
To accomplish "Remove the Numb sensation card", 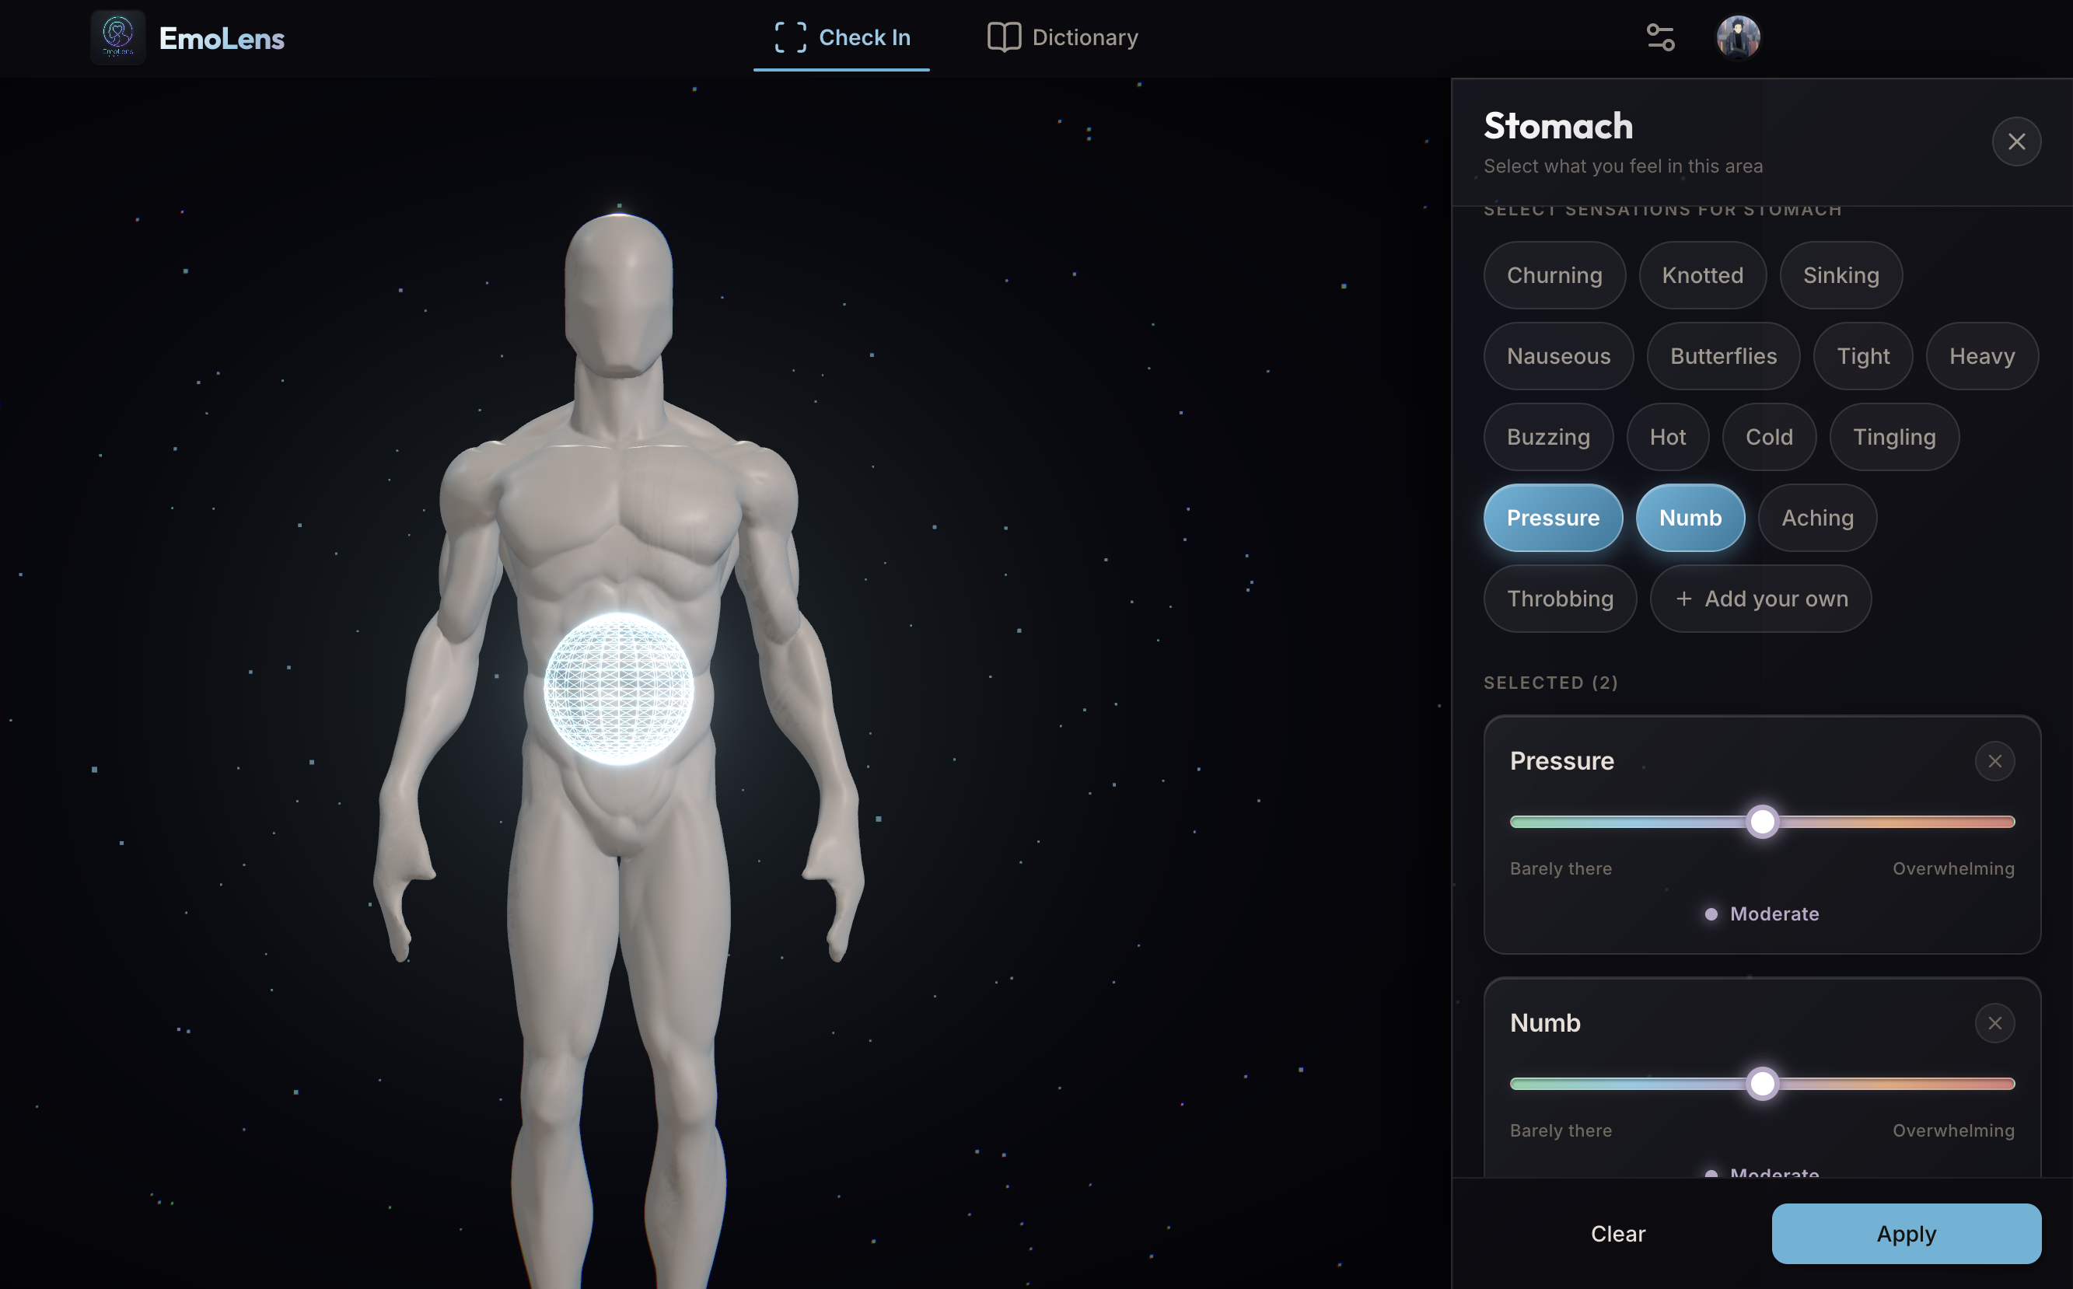I will point(1994,1023).
